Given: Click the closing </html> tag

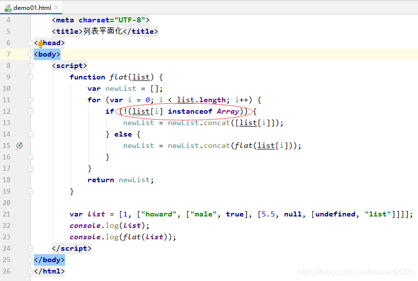Looking at the screenshot, I should click(49, 271).
